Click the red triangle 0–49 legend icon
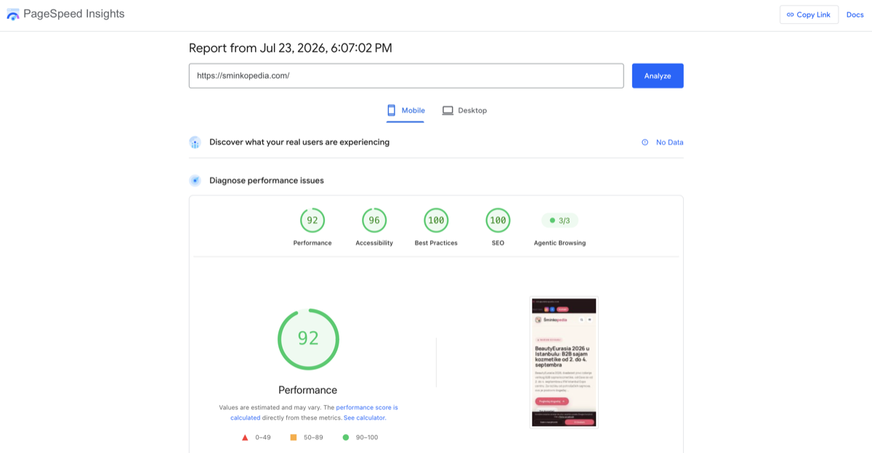This screenshot has width=872, height=453. point(245,437)
